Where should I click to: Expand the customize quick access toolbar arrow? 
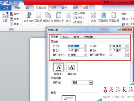click(23, 2)
